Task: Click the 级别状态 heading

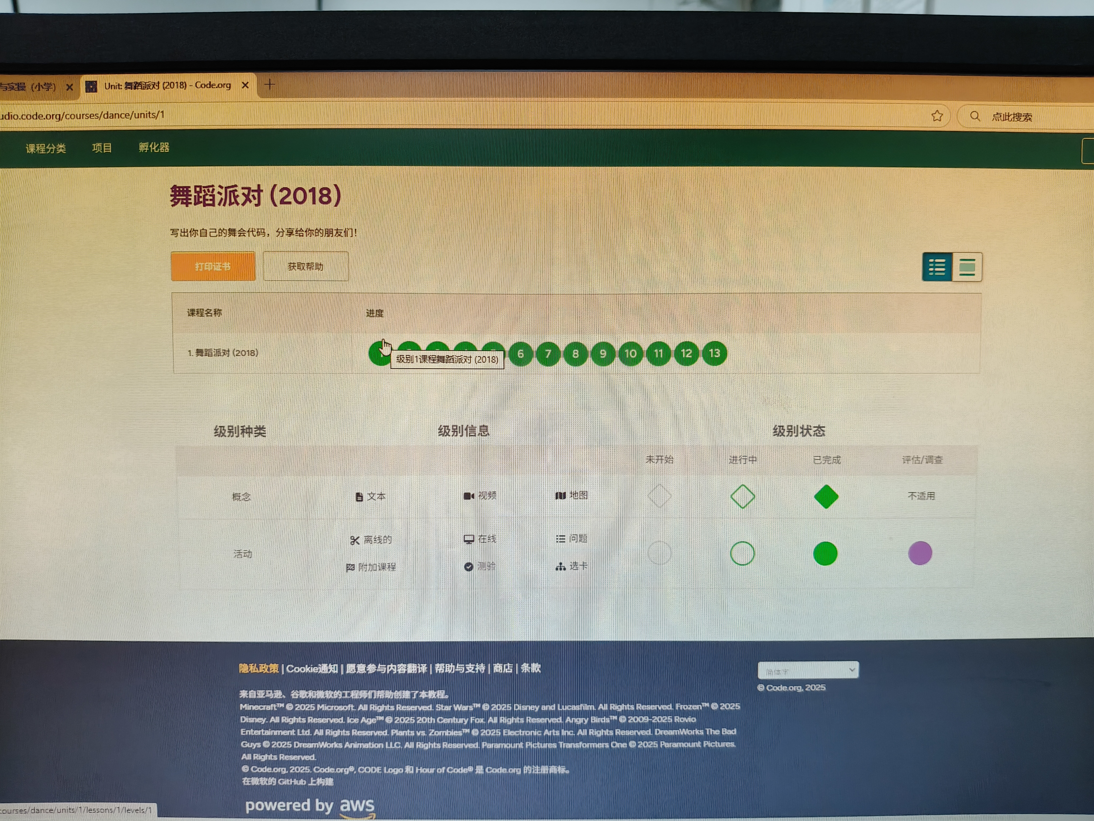Action: coord(799,431)
